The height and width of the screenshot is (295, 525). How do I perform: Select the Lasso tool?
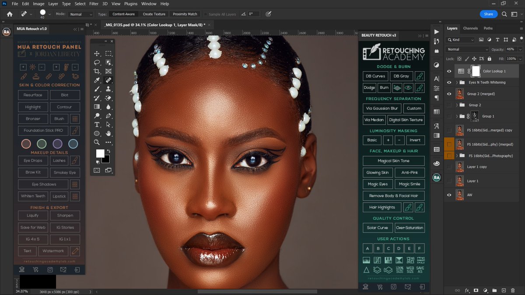coord(97,62)
